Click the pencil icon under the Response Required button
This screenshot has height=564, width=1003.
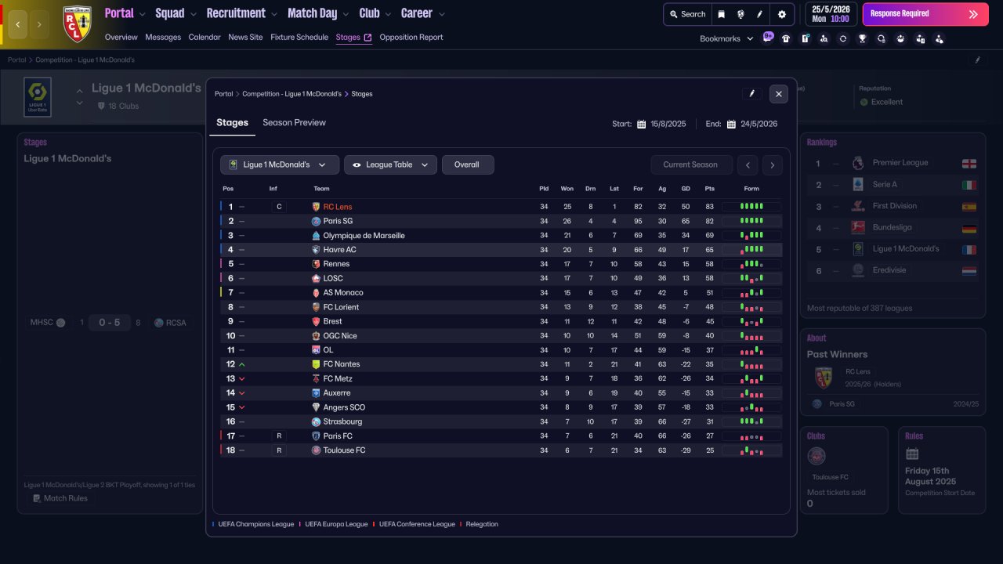977,60
